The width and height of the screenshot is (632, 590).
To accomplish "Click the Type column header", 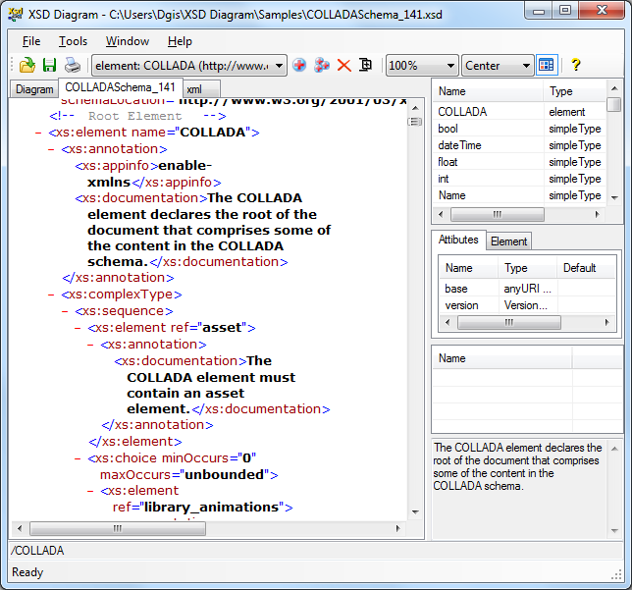I will (561, 91).
